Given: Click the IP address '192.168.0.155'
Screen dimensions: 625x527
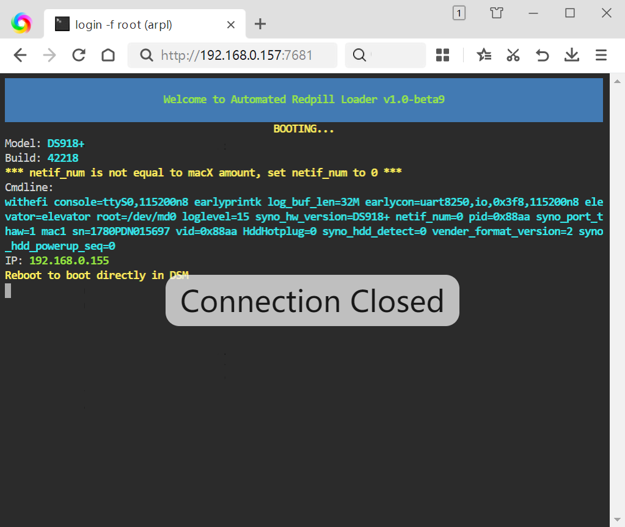Looking at the screenshot, I should (70, 261).
